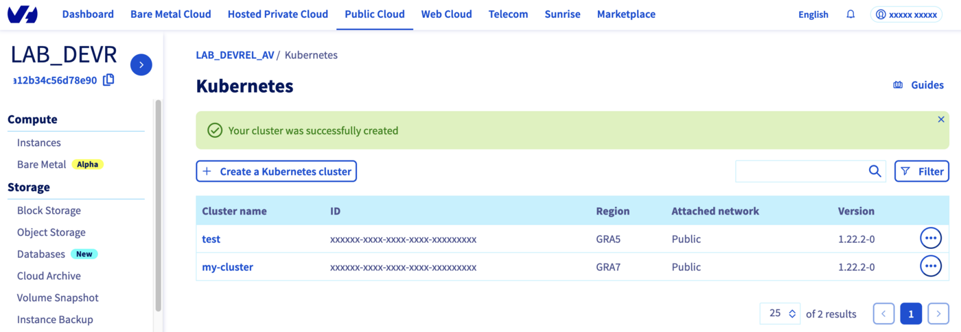Open actions menu for my-cluster
Viewport: 961px width, 332px height.
[x=931, y=266]
